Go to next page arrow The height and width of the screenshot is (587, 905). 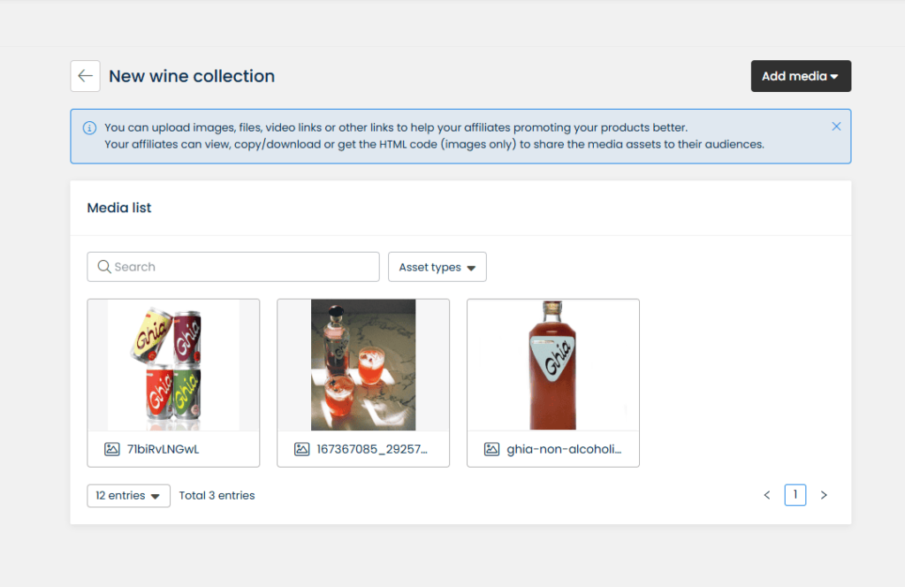(824, 495)
